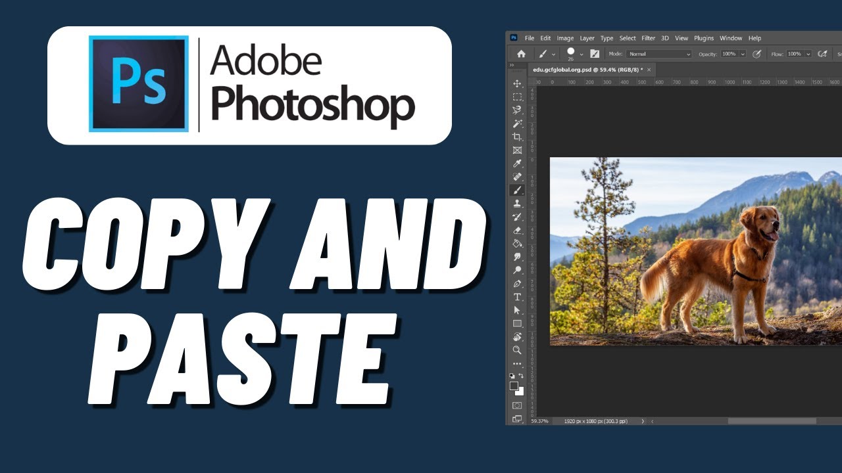Open the Edit Toolbar three-dots menu
Viewport: 842px width, 473px height.
pyautogui.click(x=517, y=363)
